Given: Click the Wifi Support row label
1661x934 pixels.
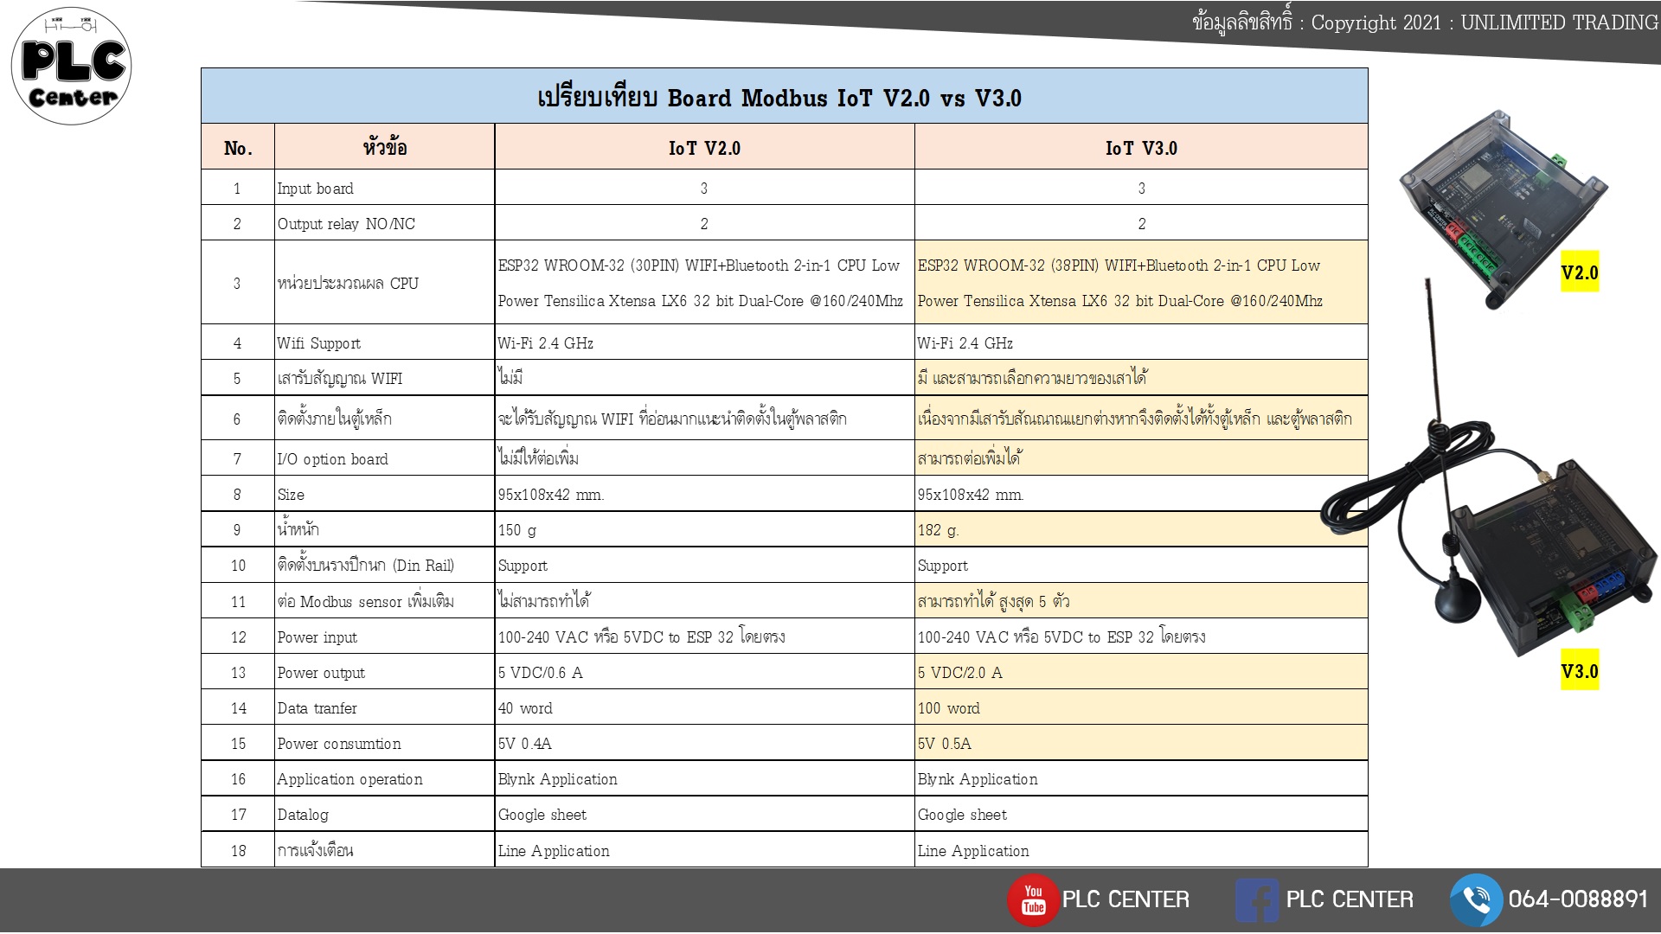Looking at the screenshot, I should (318, 343).
